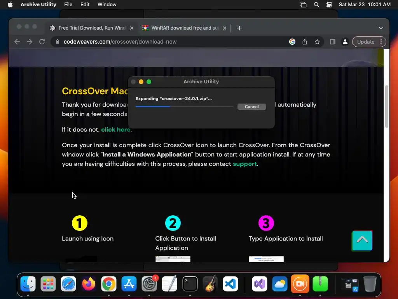
Task: Open Trash from Dock
Action: [370, 284]
